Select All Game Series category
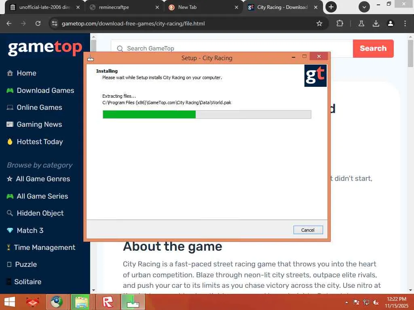Screen dimensions: 414x310 (x=42, y=196)
